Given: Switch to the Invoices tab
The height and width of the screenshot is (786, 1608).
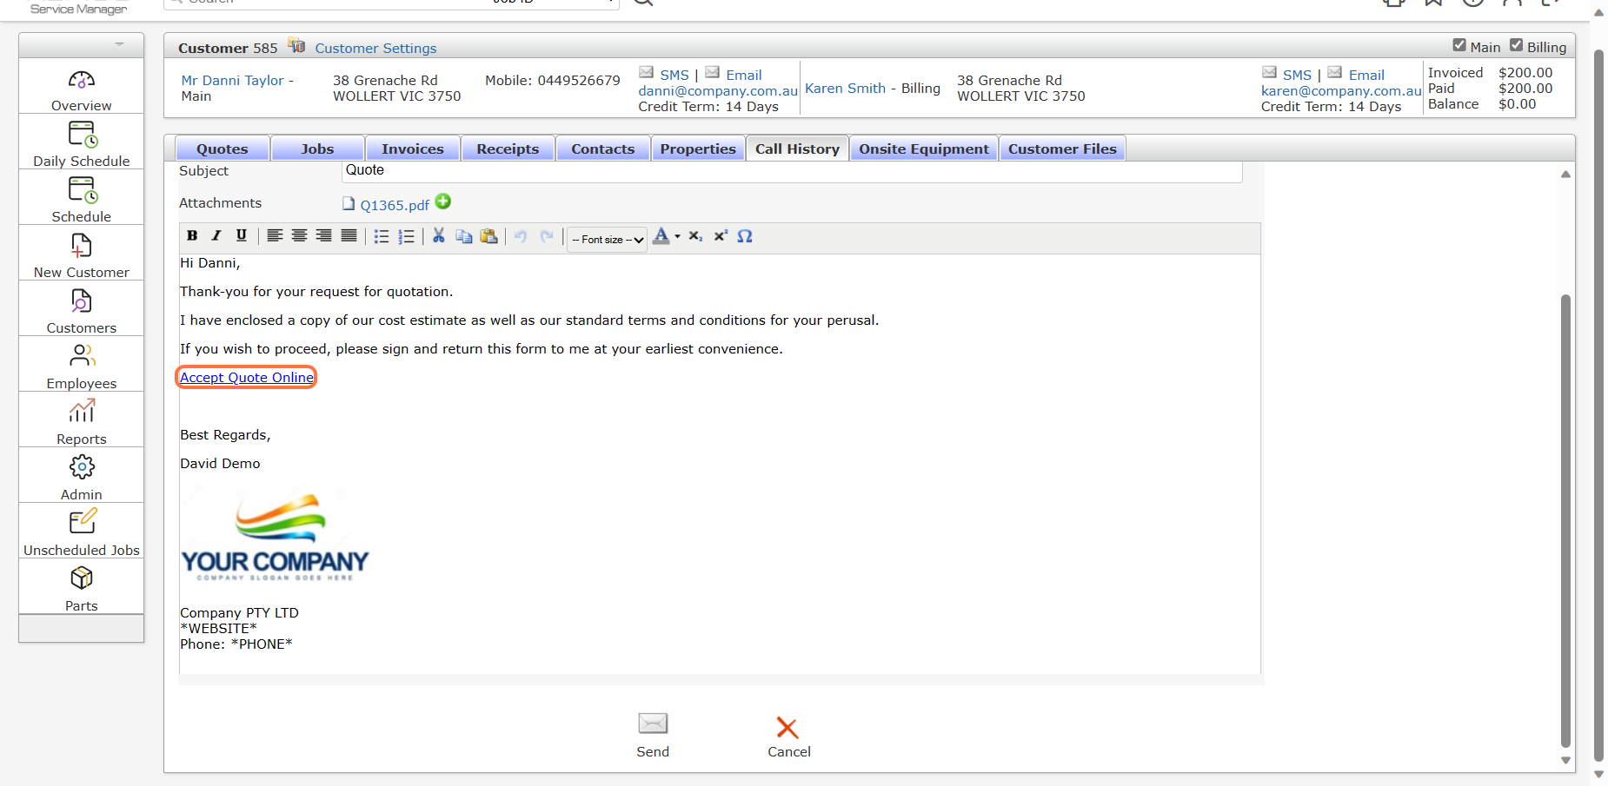Looking at the screenshot, I should pyautogui.click(x=413, y=149).
